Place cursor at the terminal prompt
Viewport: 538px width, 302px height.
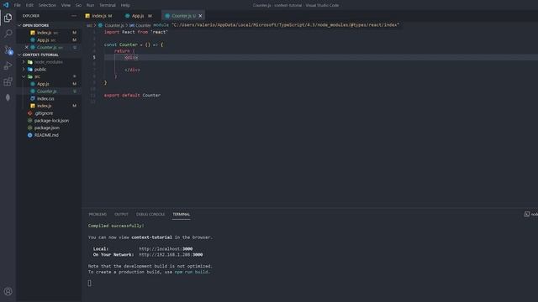[90, 284]
